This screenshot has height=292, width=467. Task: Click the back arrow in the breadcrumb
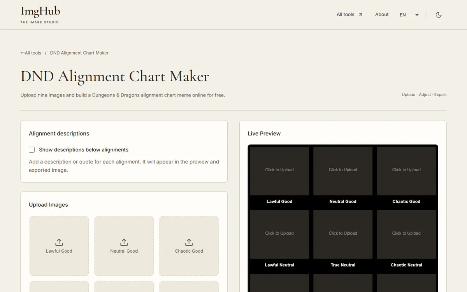[x=23, y=53]
